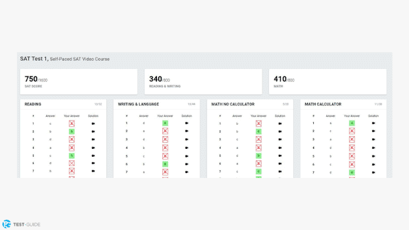
Task: Click "Self-Paced SAT Video Course" subtitle
Action: pos(79,59)
